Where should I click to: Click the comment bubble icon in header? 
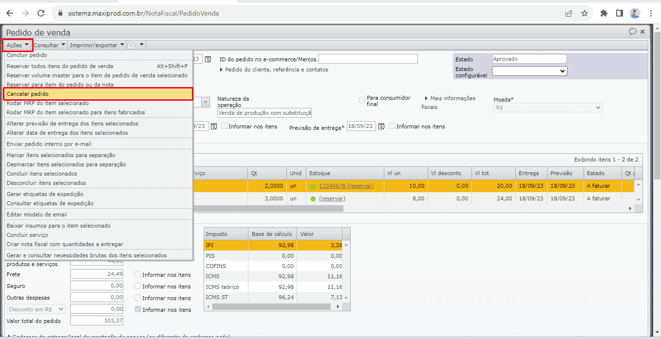(632, 32)
